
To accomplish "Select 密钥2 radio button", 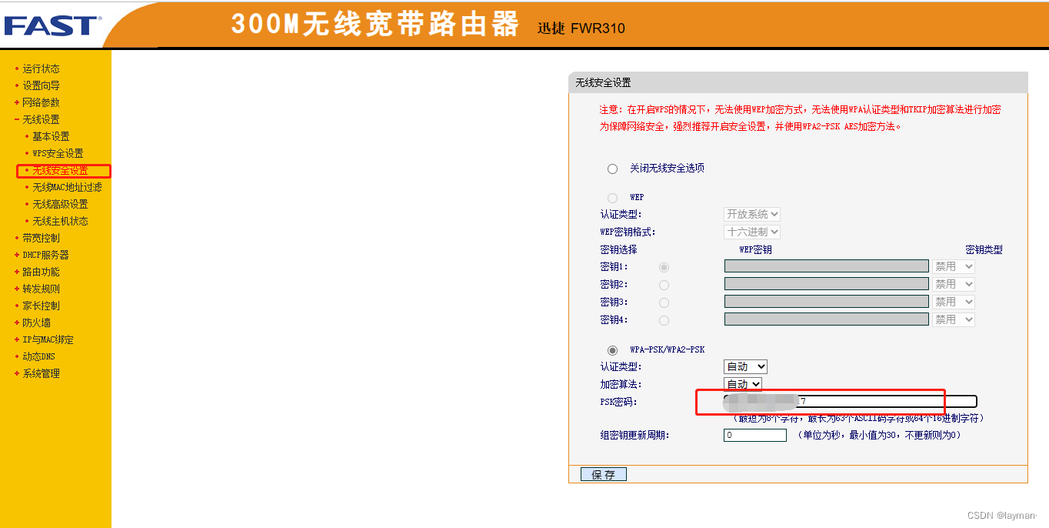I will click(x=664, y=285).
